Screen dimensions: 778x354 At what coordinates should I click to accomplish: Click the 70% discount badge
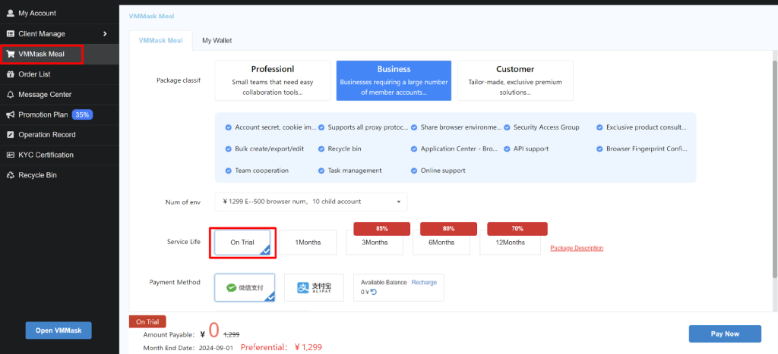click(517, 229)
